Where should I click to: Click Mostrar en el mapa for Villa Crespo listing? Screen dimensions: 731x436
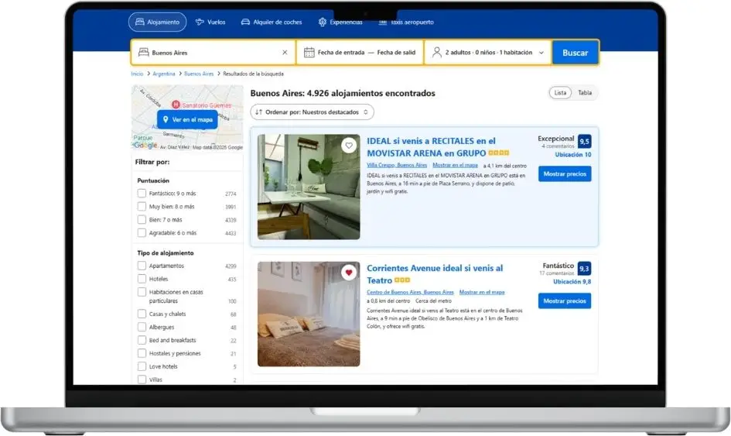(x=455, y=165)
